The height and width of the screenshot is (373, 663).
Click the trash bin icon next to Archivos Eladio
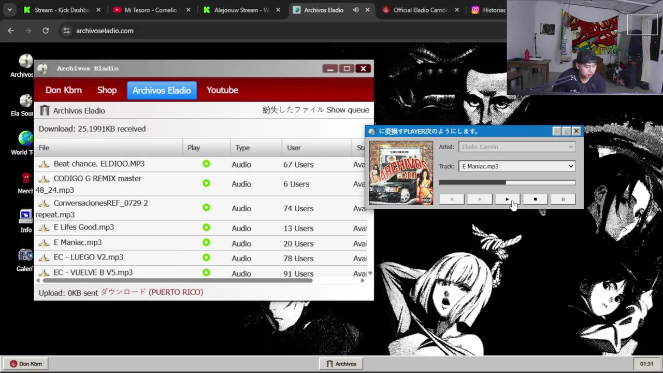(x=45, y=110)
